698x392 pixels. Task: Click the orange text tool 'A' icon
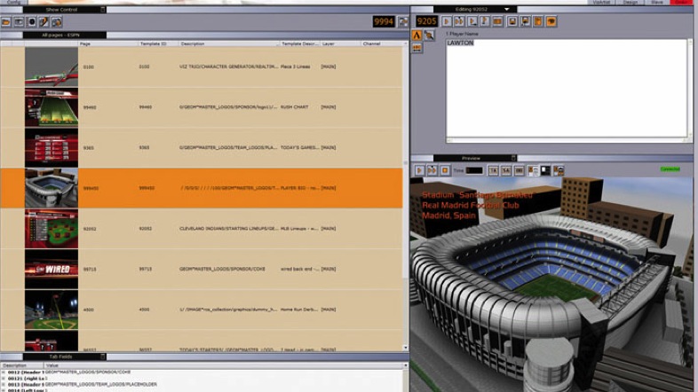(x=416, y=35)
